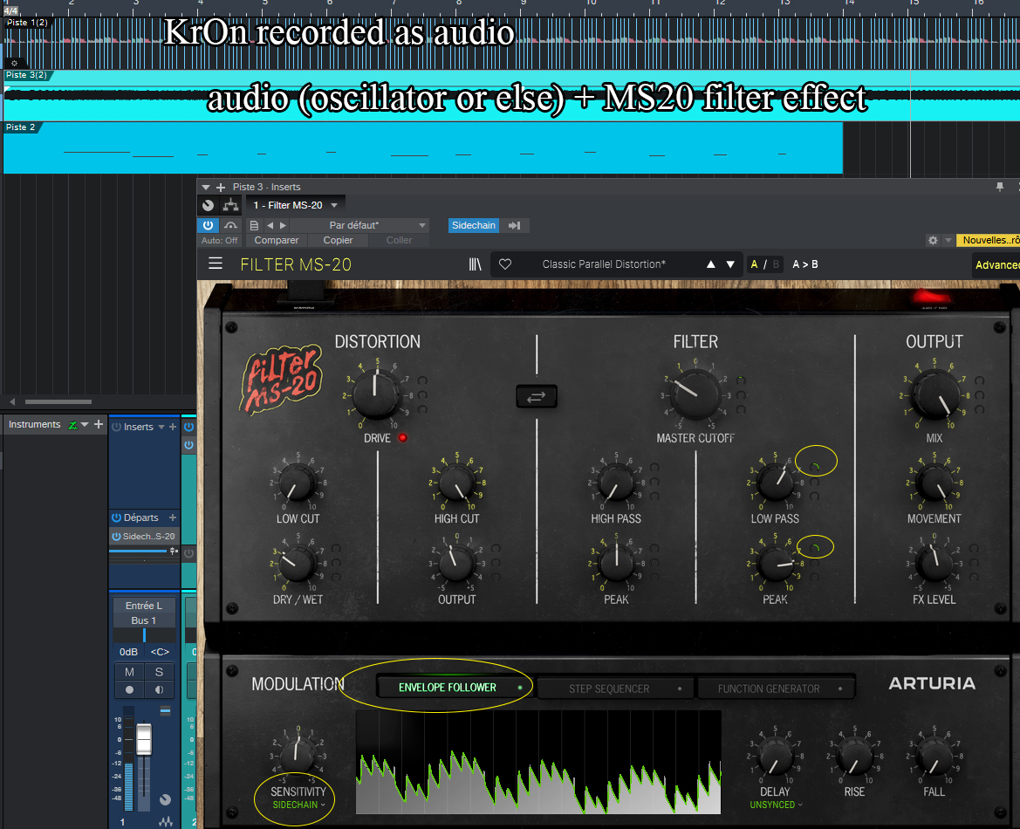The image size is (1020, 829).
Task: Open plugin window gear settings
Action: tap(932, 240)
